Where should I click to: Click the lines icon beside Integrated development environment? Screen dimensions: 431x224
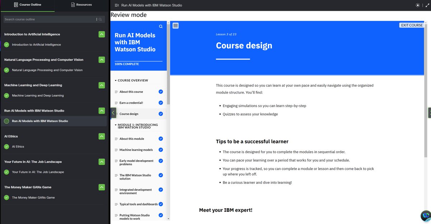(x=116, y=190)
